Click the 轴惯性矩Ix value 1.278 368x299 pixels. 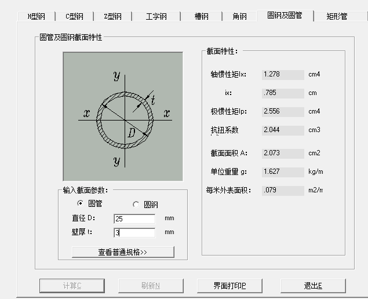coord(283,75)
